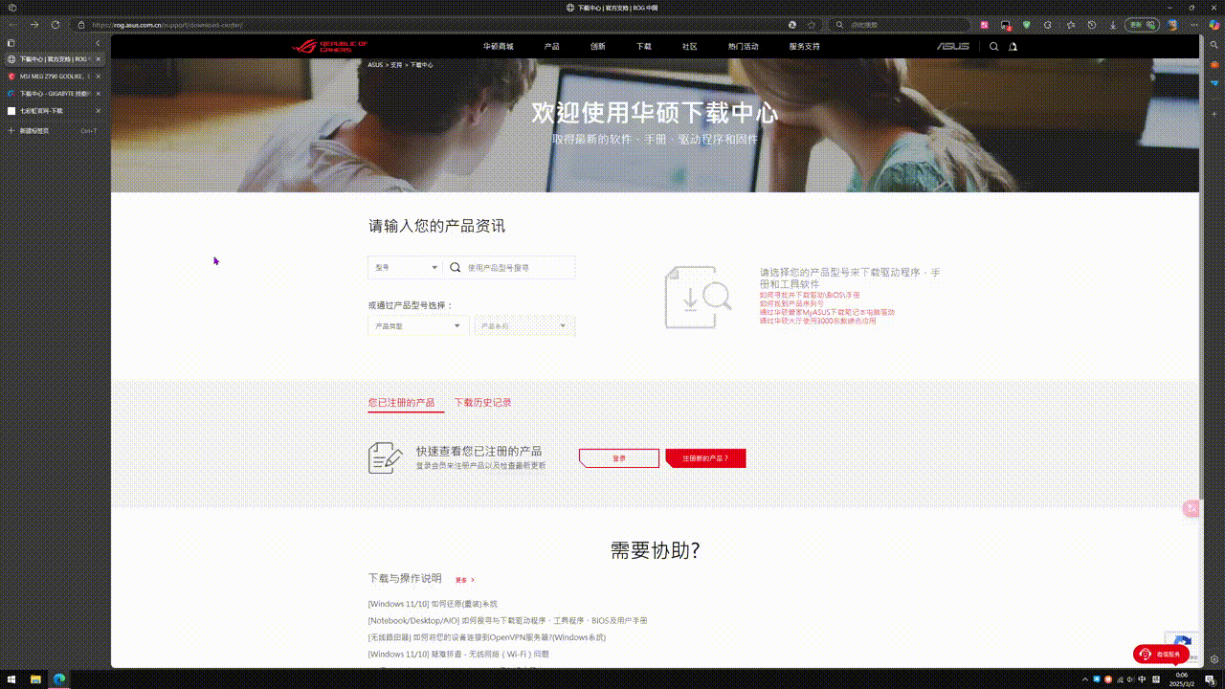The height and width of the screenshot is (689, 1225).
Task: Open browser history icon in toolbar
Action: (1092, 25)
